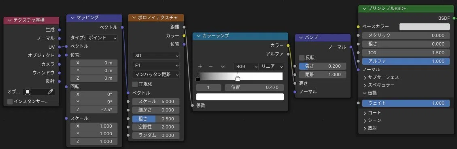Collapse the バンプ node
The width and height of the screenshot is (457, 149).
(x=301, y=38)
